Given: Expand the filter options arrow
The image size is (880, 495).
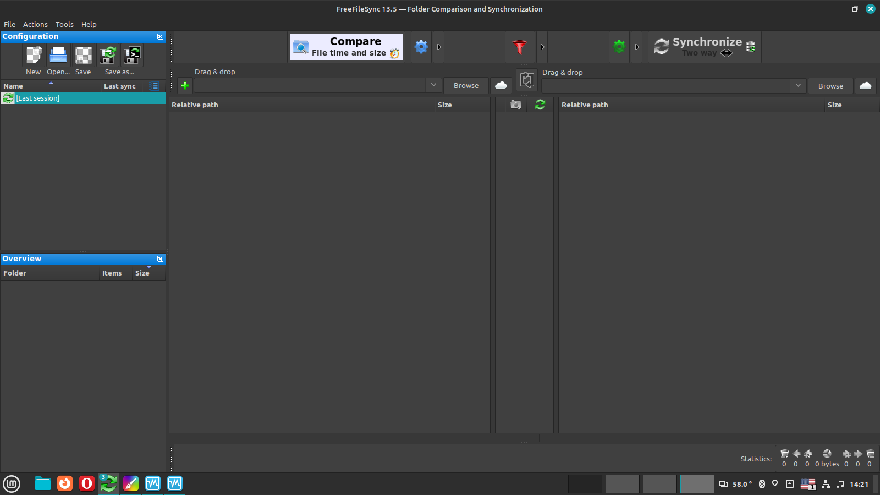Looking at the screenshot, I should coord(542,47).
